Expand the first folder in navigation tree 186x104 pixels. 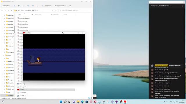(x=5, y=15)
